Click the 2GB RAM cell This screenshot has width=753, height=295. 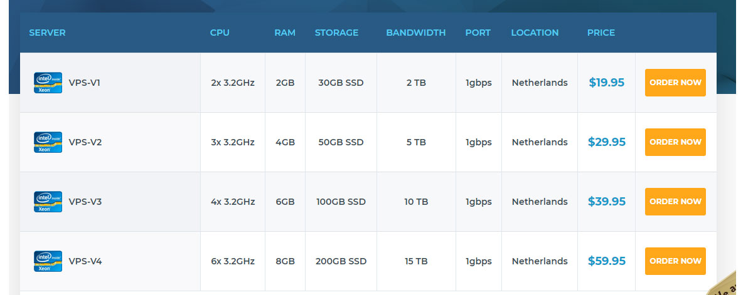[x=285, y=83]
